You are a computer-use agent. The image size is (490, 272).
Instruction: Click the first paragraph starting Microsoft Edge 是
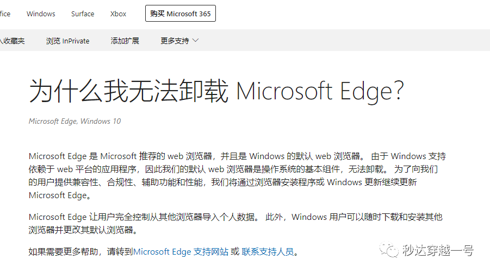(237, 175)
